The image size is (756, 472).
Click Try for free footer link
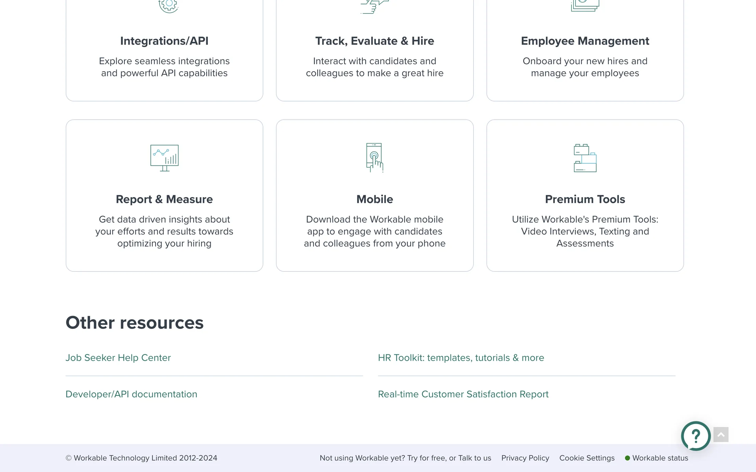[x=427, y=458]
